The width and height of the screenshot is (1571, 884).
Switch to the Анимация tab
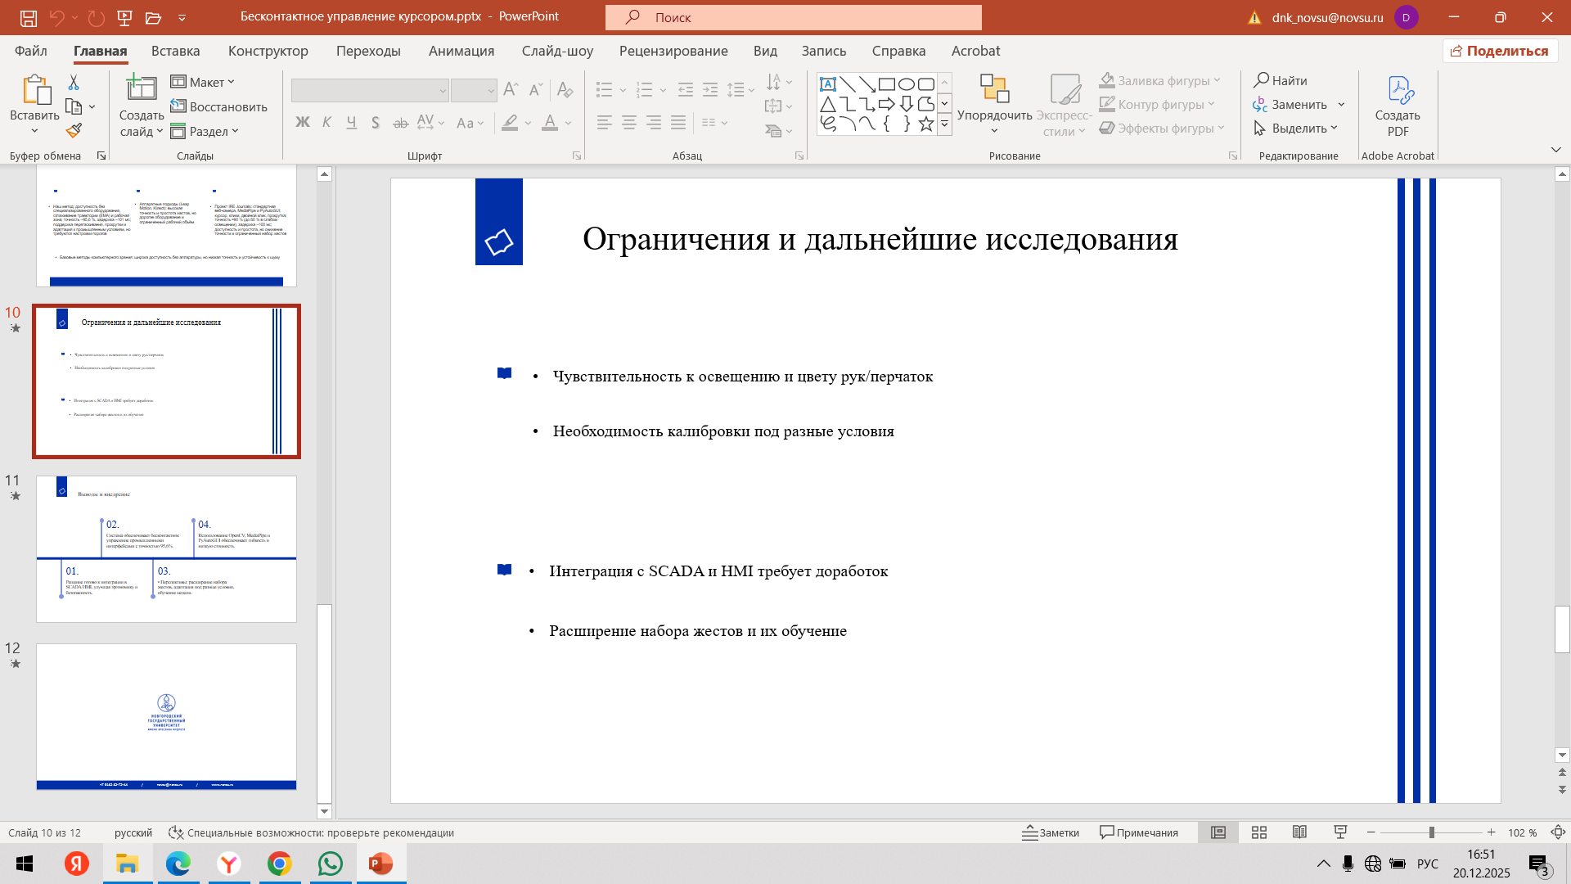[461, 51]
